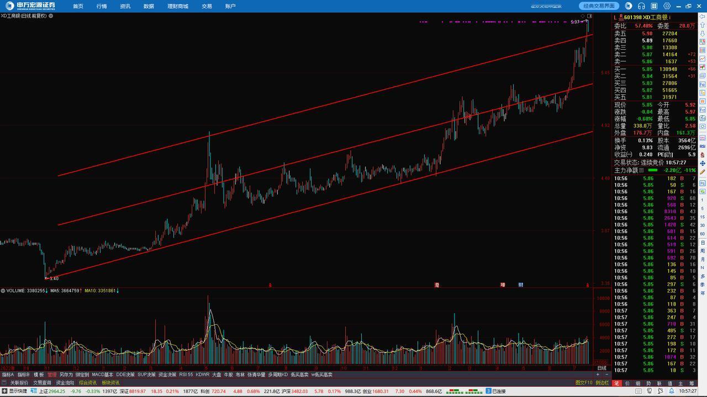Click the 另存为 button

pos(66,374)
